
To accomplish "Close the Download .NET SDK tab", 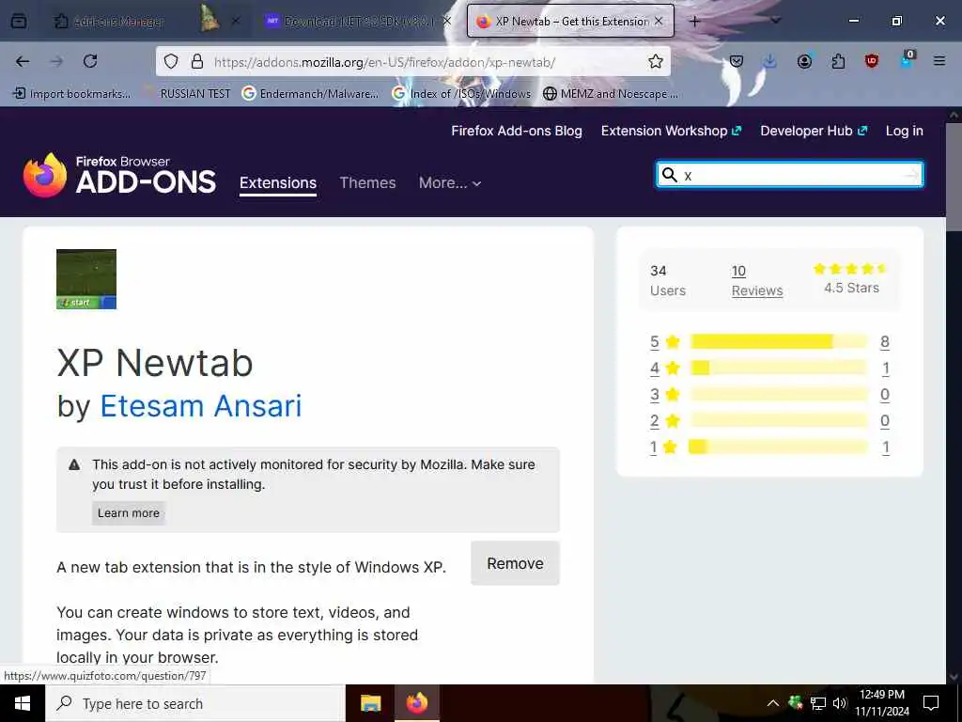I will point(447,22).
